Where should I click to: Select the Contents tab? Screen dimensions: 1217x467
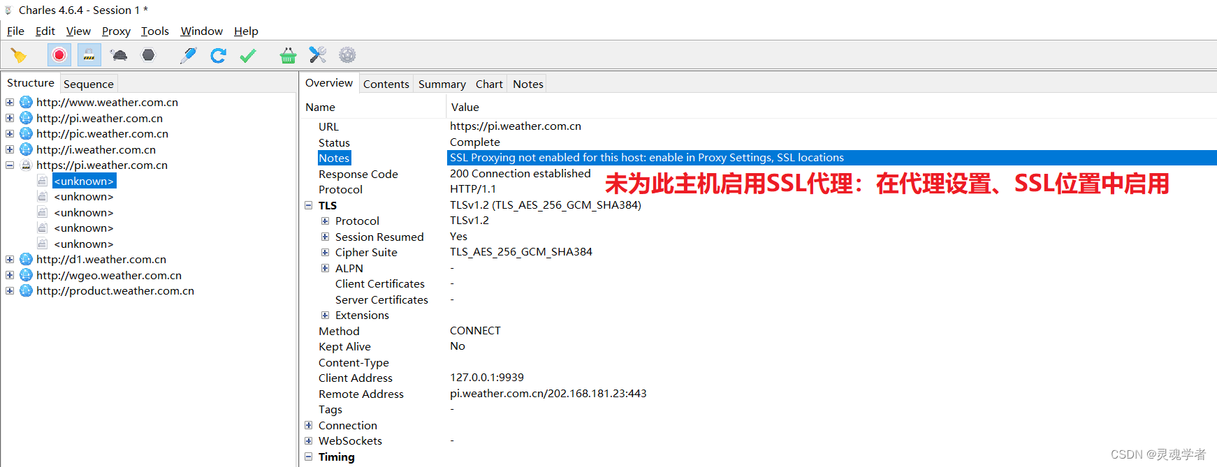tap(386, 84)
